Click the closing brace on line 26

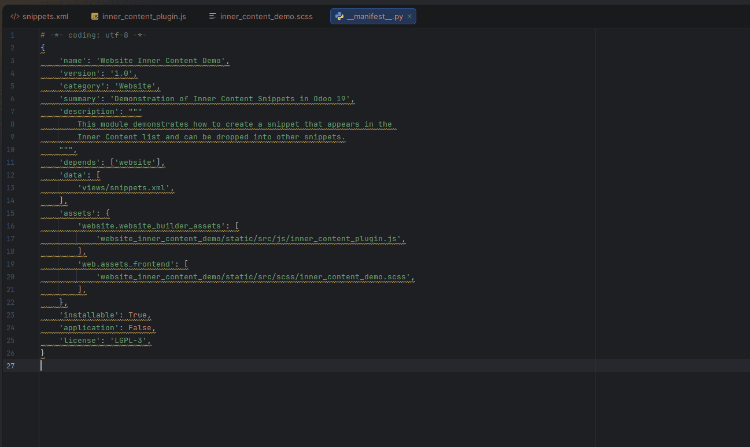tap(42, 353)
